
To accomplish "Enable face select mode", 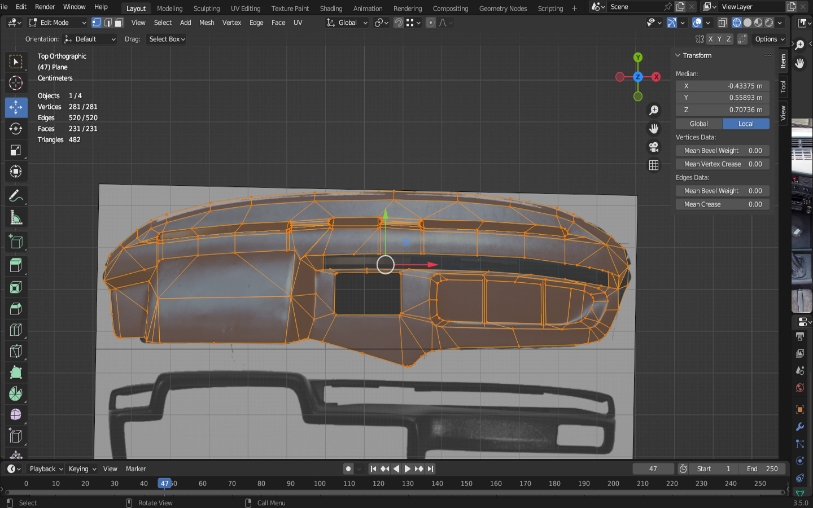I will coord(119,23).
